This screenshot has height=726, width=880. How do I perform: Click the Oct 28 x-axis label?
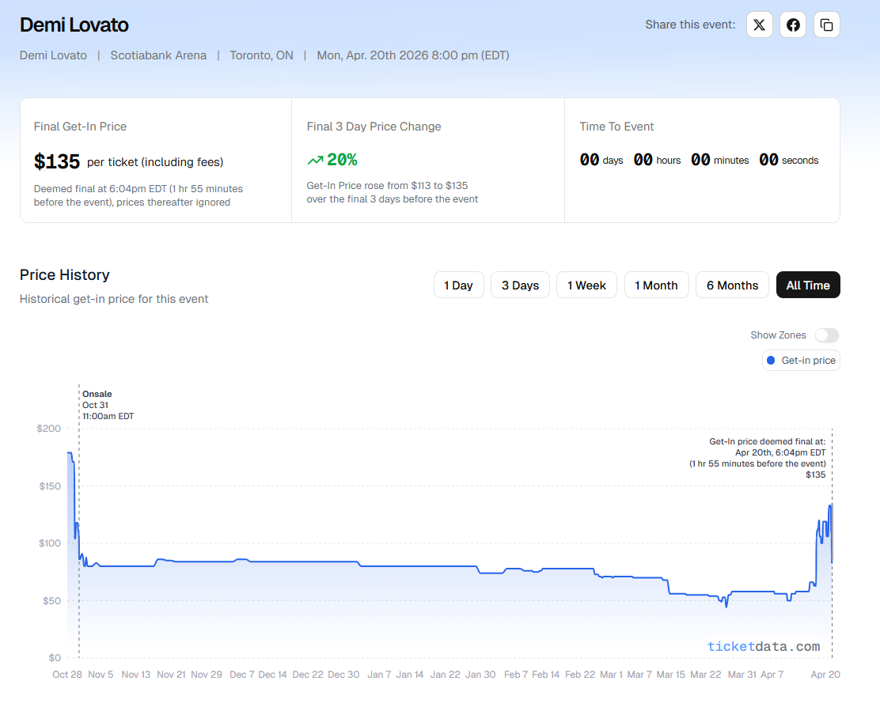pos(67,675)
